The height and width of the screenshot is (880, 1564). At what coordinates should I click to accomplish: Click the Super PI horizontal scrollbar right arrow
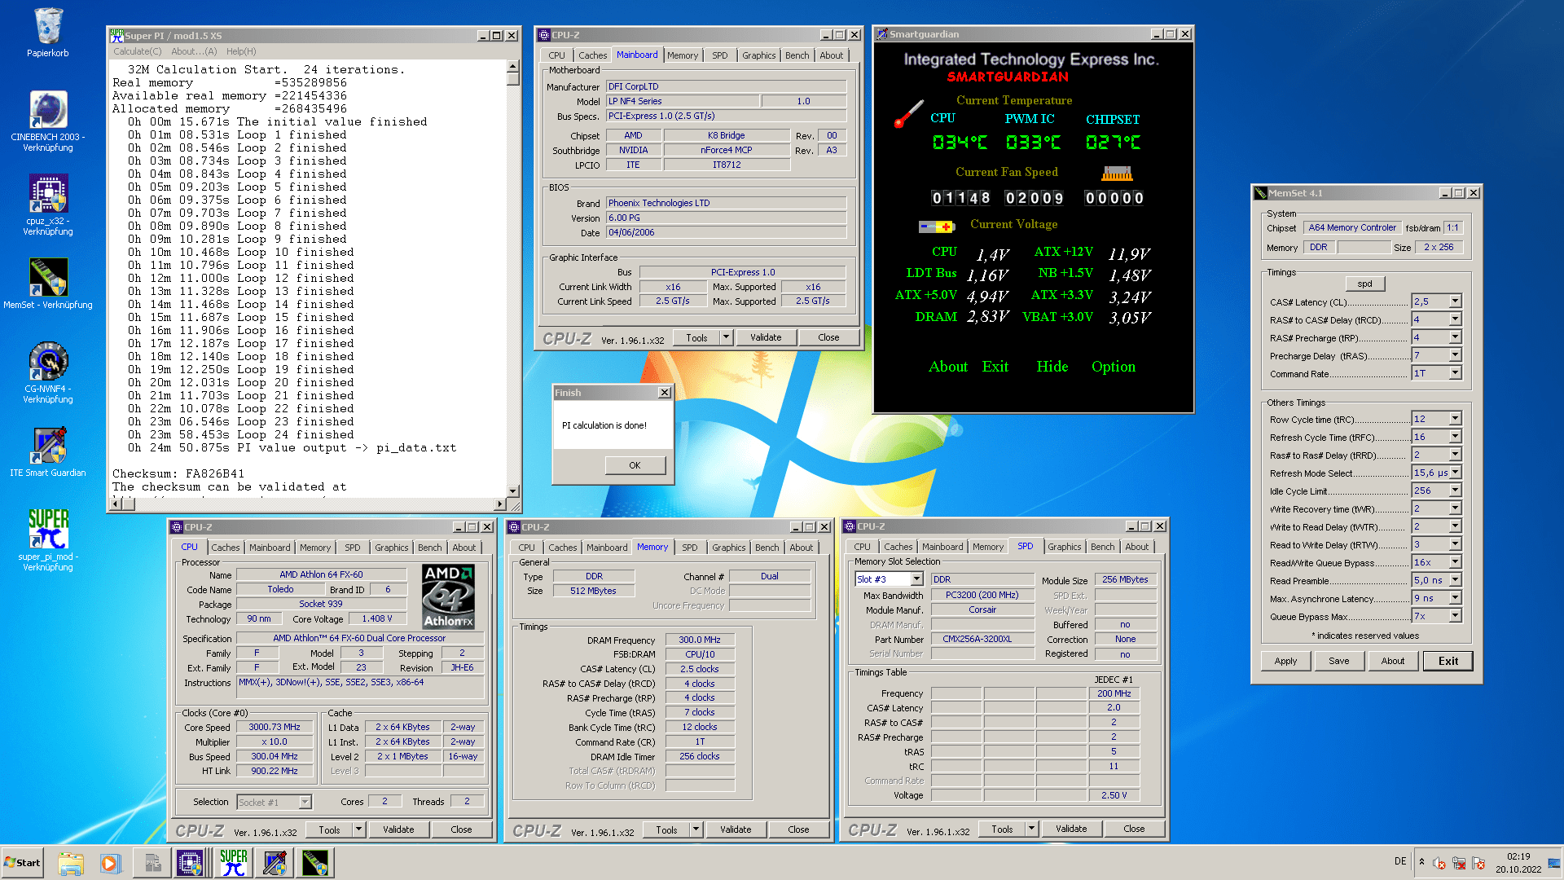499,504
